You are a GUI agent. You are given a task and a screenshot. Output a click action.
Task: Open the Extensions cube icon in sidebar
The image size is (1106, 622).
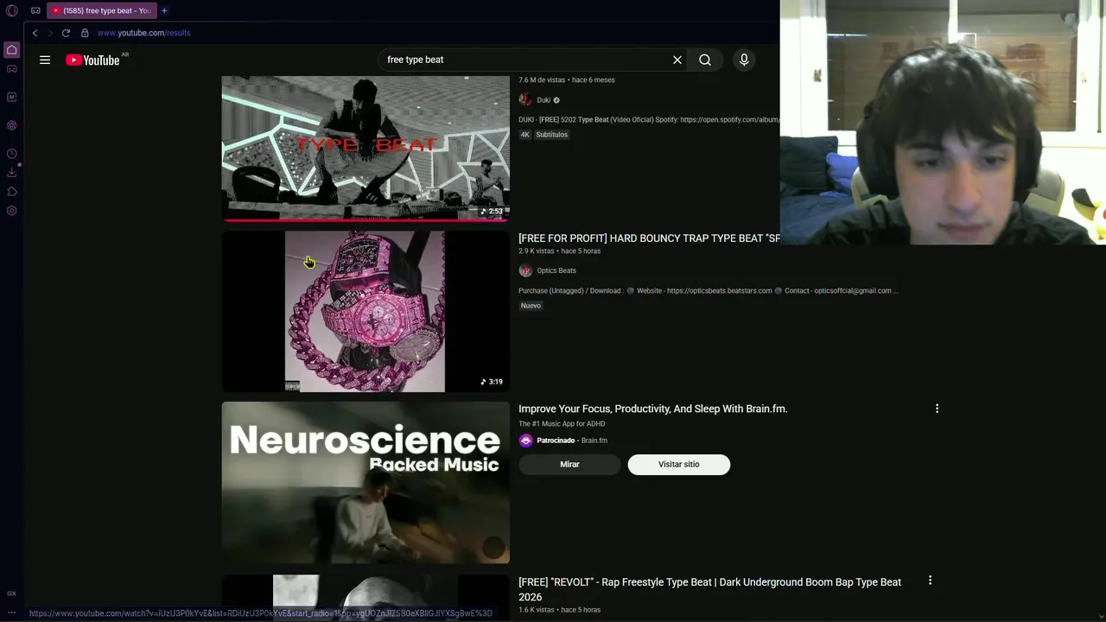tap(12, 192)
